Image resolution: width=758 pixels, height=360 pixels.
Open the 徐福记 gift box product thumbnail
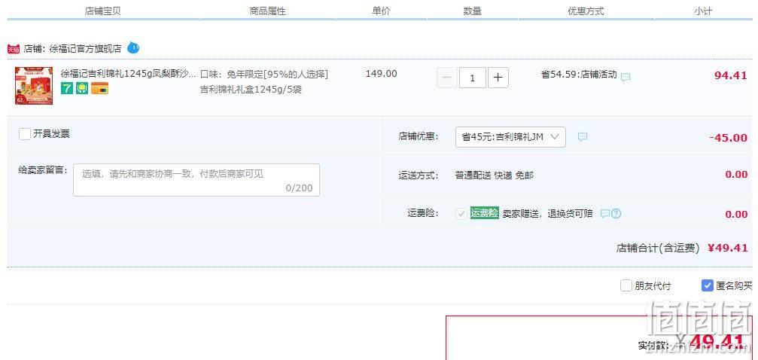[x=34, y=86]
